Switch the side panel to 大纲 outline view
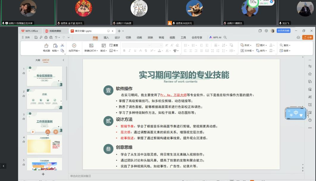Viewport: 316px width, 181px height. pos(37,60)
